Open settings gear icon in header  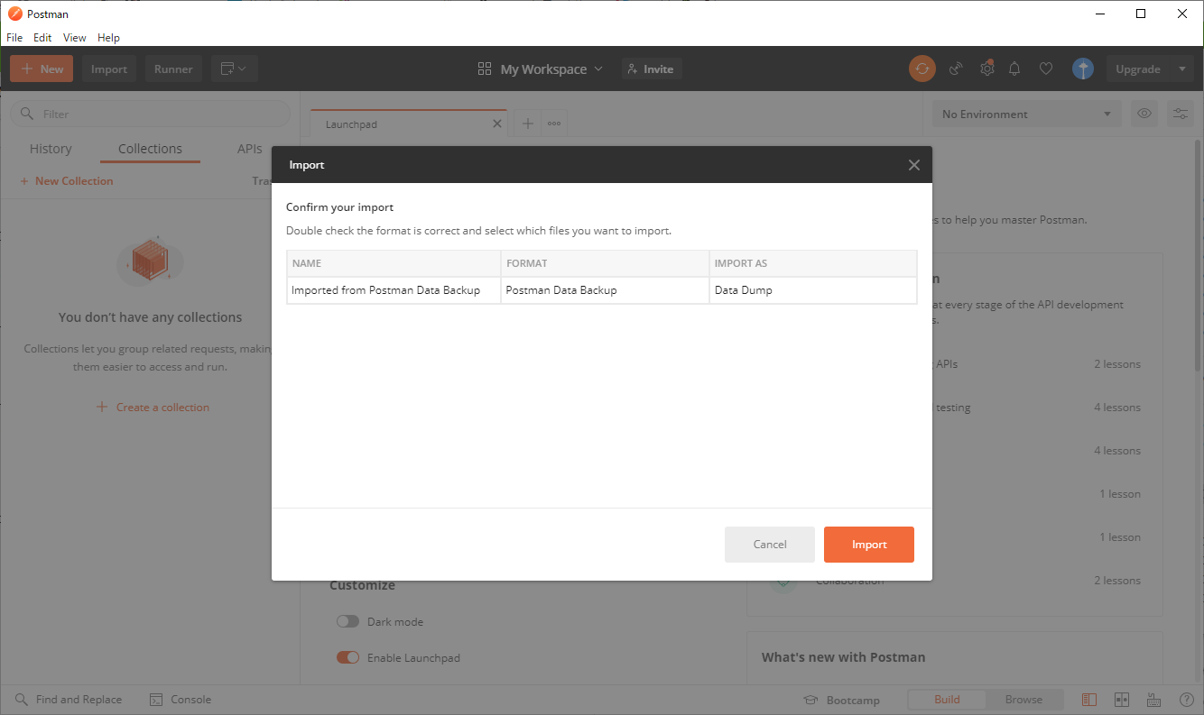(987, 69)
